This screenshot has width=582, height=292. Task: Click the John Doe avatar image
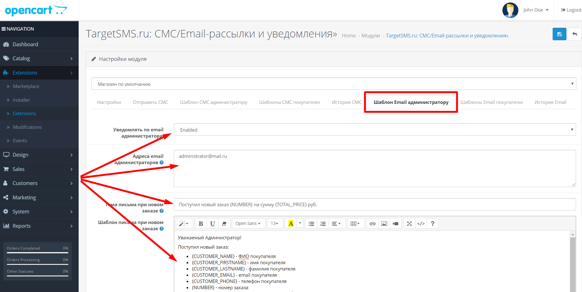point(511,10)
